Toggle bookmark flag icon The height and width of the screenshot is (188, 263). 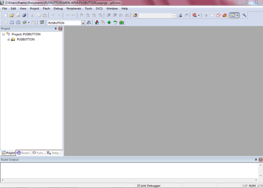click(x=82, y=15)
